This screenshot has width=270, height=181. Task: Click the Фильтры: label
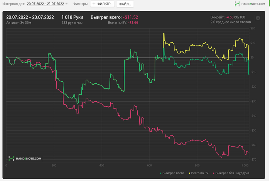[x=81, y=4]
